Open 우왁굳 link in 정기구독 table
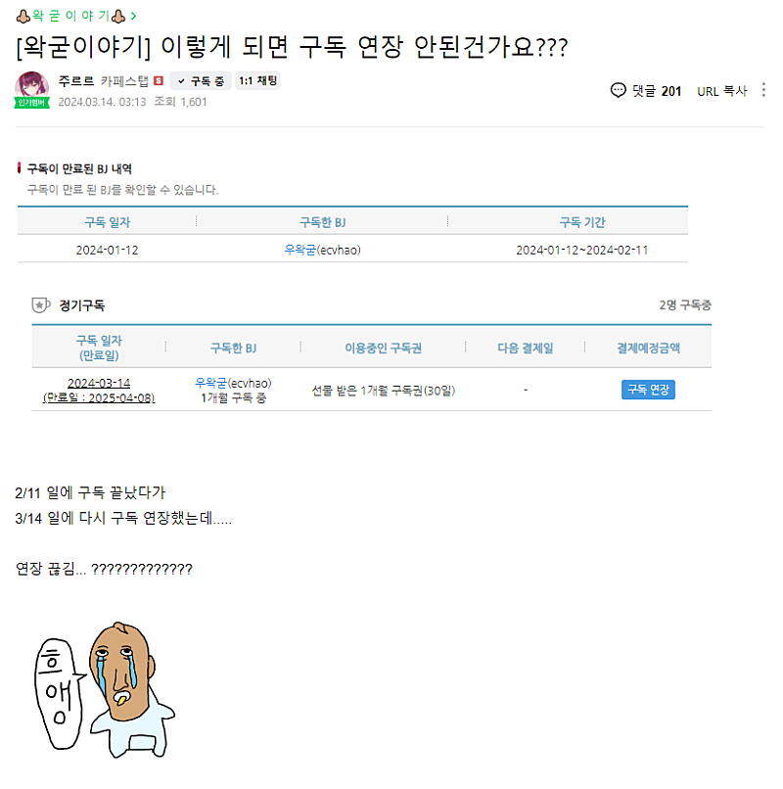Viewport: 783px width, 789px height. (210, 383)
